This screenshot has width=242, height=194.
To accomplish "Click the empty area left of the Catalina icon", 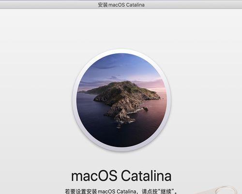I will point(35,100).
